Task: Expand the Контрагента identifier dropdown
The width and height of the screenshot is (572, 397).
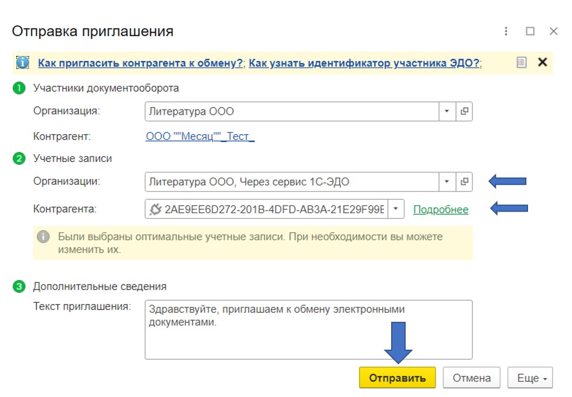Action: click(x=396, y=209)
